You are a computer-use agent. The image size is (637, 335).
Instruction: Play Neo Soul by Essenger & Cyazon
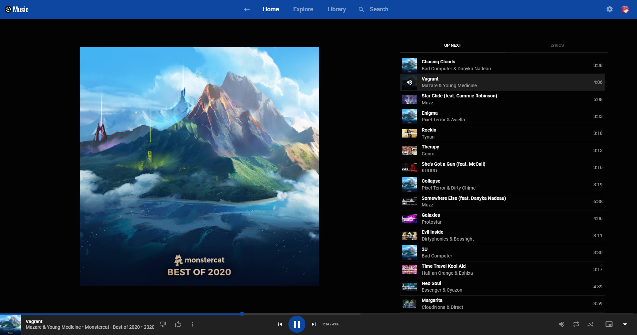[x=502, y=287]
